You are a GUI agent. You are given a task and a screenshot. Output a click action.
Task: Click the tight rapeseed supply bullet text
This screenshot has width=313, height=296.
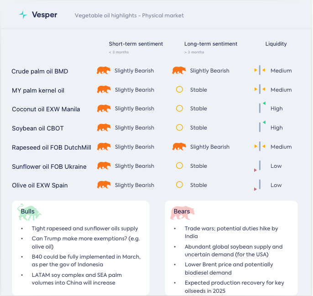pos(84,228)
